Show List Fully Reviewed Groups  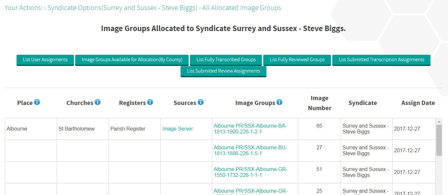point(297,60)
